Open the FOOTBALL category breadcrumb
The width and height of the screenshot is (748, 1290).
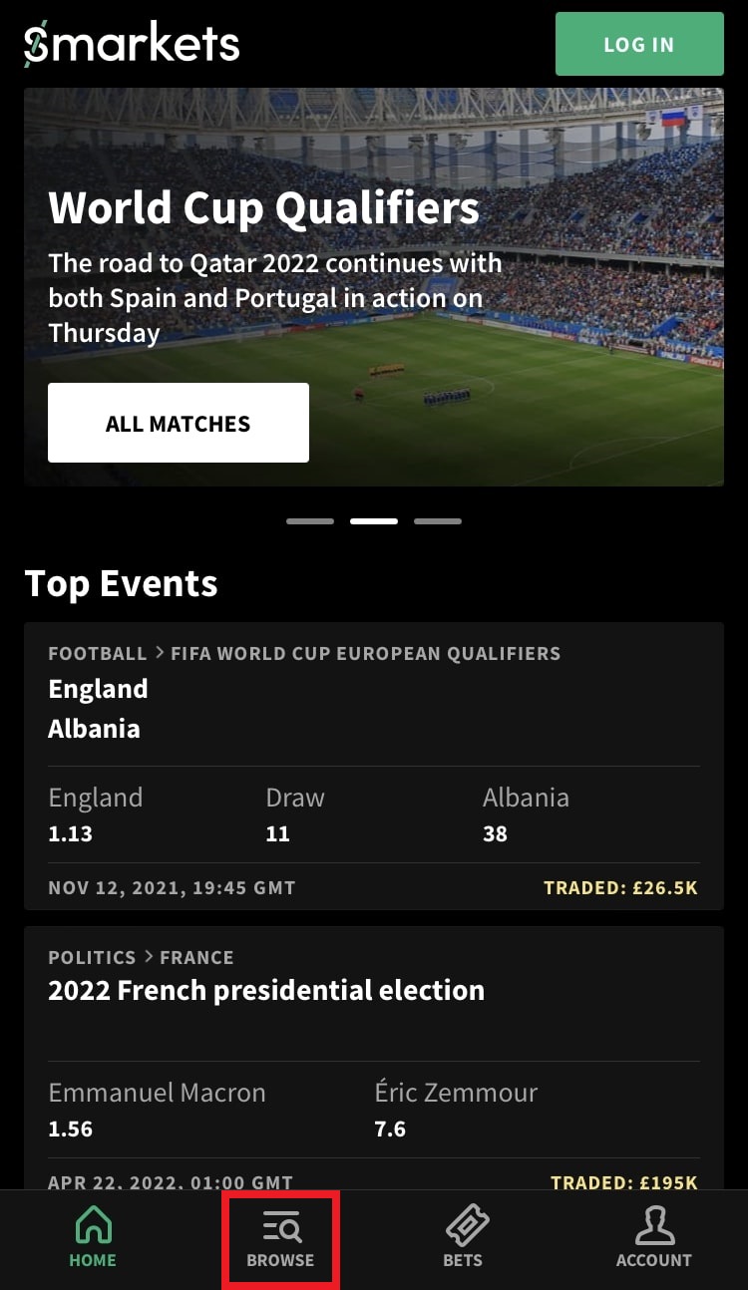tap(98, 654)
